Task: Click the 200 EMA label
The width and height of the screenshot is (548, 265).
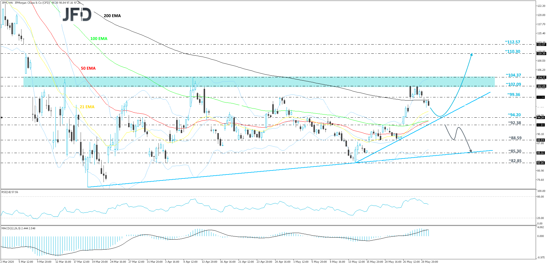Action: [x=112, y=16]
